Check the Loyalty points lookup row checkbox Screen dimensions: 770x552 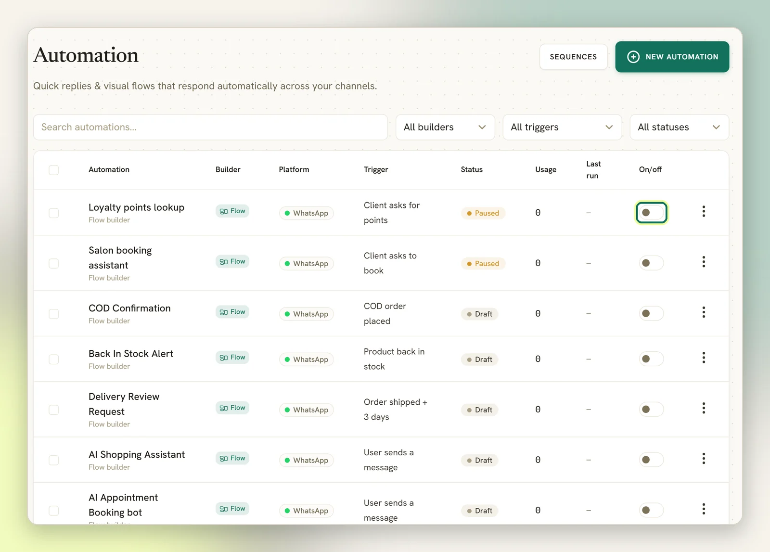coord(54,213)
